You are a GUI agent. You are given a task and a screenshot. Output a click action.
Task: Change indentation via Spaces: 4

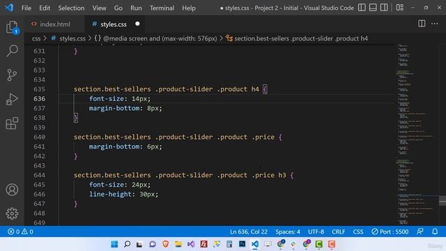[288, 231]
